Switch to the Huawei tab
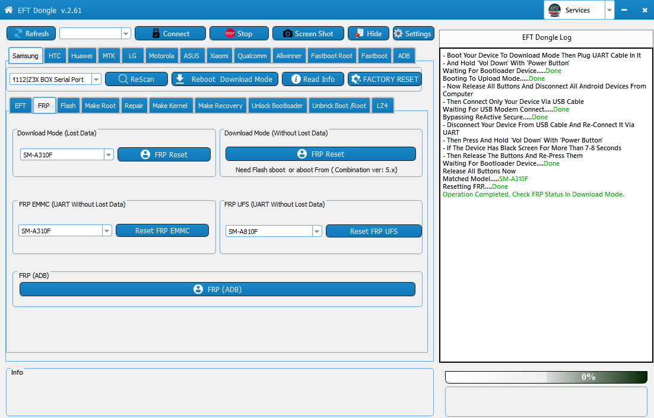This screenshot has width=654, height=418. (x=82, y=56)
